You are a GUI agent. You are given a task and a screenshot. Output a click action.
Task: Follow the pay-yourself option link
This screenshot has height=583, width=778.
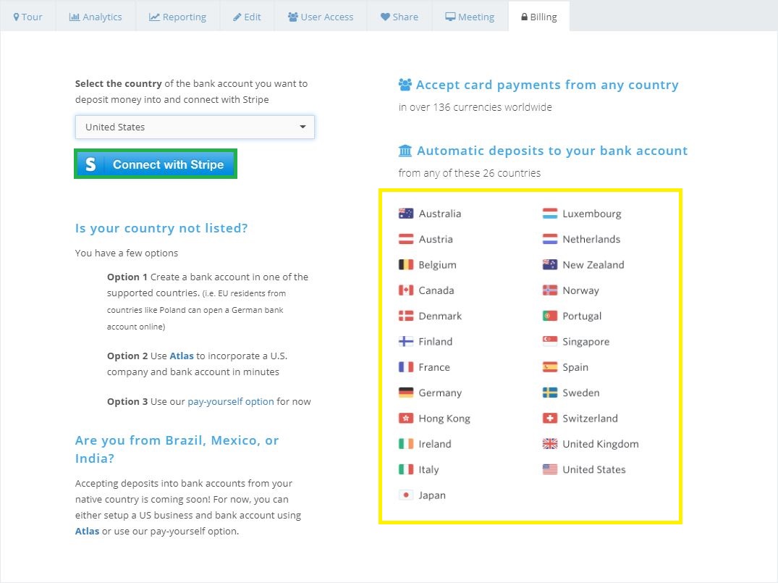231,401
